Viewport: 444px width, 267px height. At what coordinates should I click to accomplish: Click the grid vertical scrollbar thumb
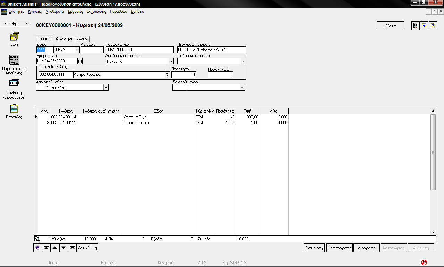tap(433, 152)
